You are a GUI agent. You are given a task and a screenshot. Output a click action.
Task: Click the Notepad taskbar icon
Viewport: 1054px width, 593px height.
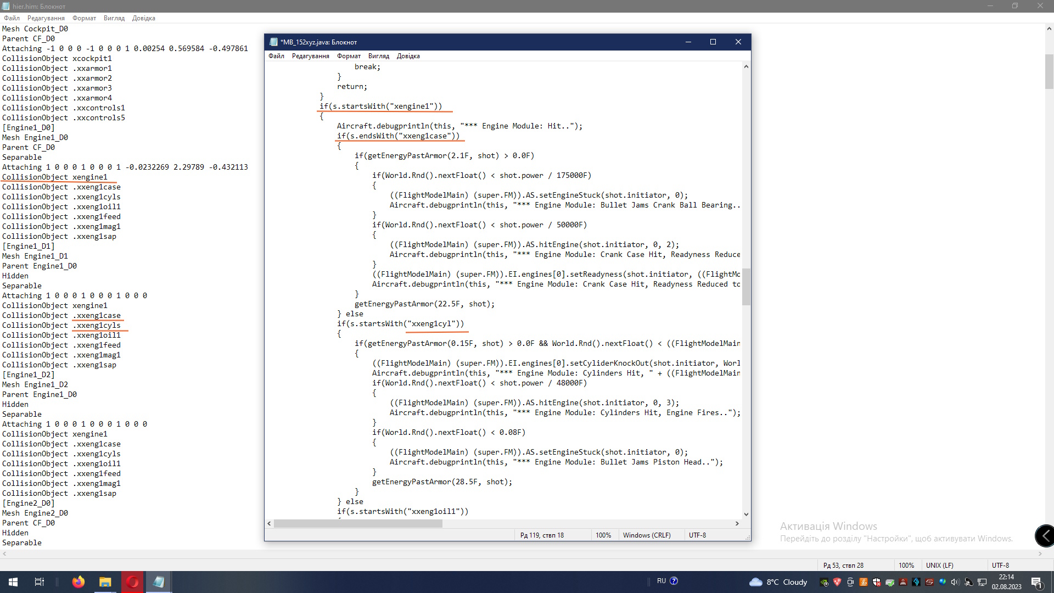159,581
